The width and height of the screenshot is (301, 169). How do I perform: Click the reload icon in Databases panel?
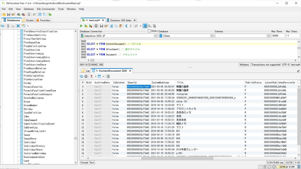(x=3, y=26)
